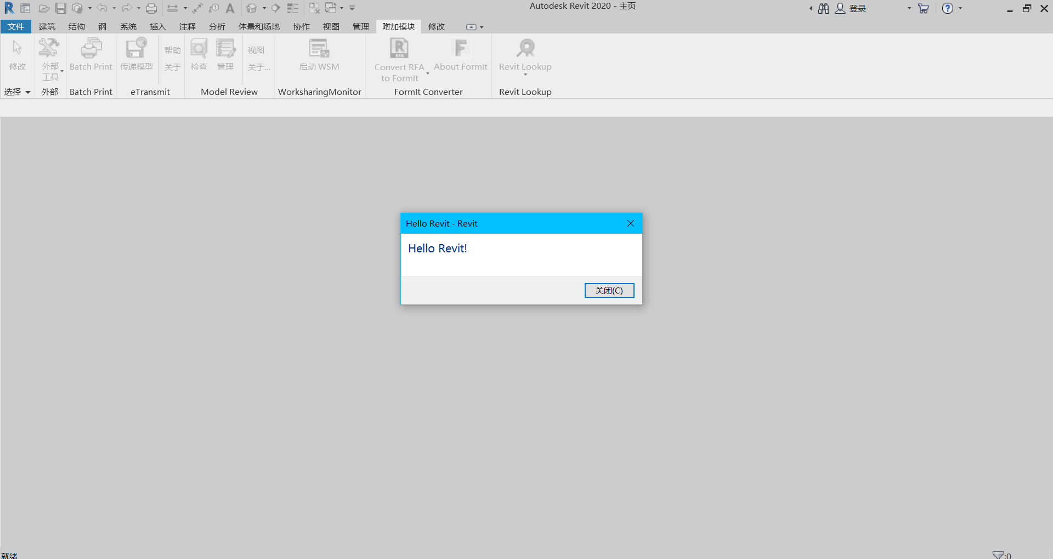Expand the Help menu dropdown arrow
The width and height of the screenshot is (1053, 559).
click(x=960, y=8)
